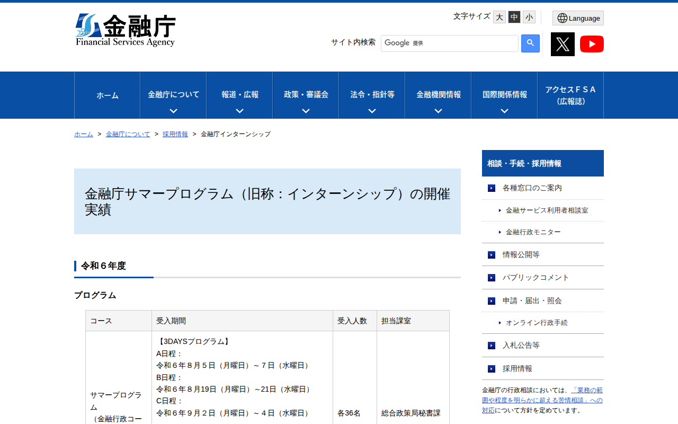Open 金融サービス利用者相談室 sidebar link
The image size is (678, 424).
(x=547, y=210)
